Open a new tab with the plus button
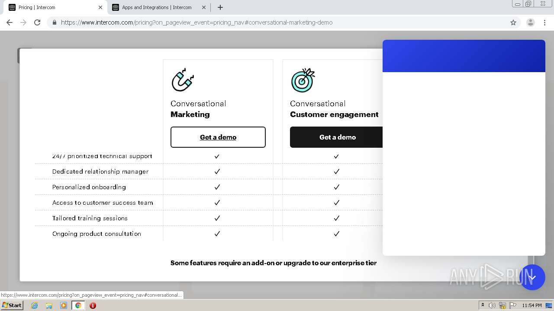Image resolution: width=554 pixels, height=311 pixels. [220, 7]
